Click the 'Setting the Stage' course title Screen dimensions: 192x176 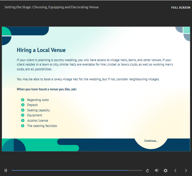pos(52,7)
